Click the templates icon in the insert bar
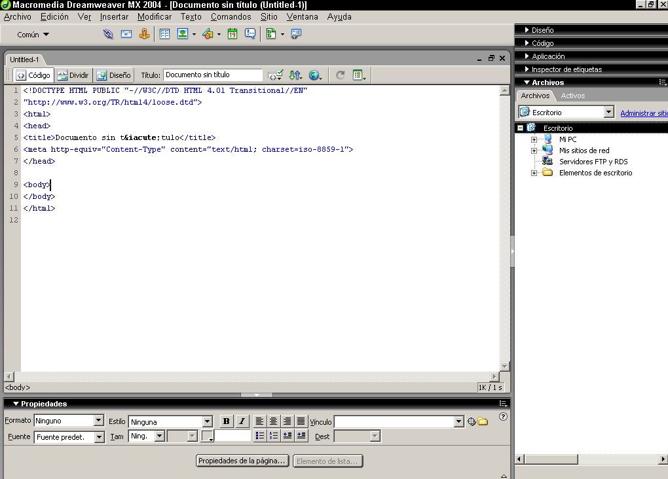The image size is (668, 479). click(x=271, y=34)
